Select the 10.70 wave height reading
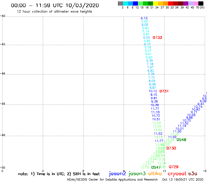 [187, 120]
